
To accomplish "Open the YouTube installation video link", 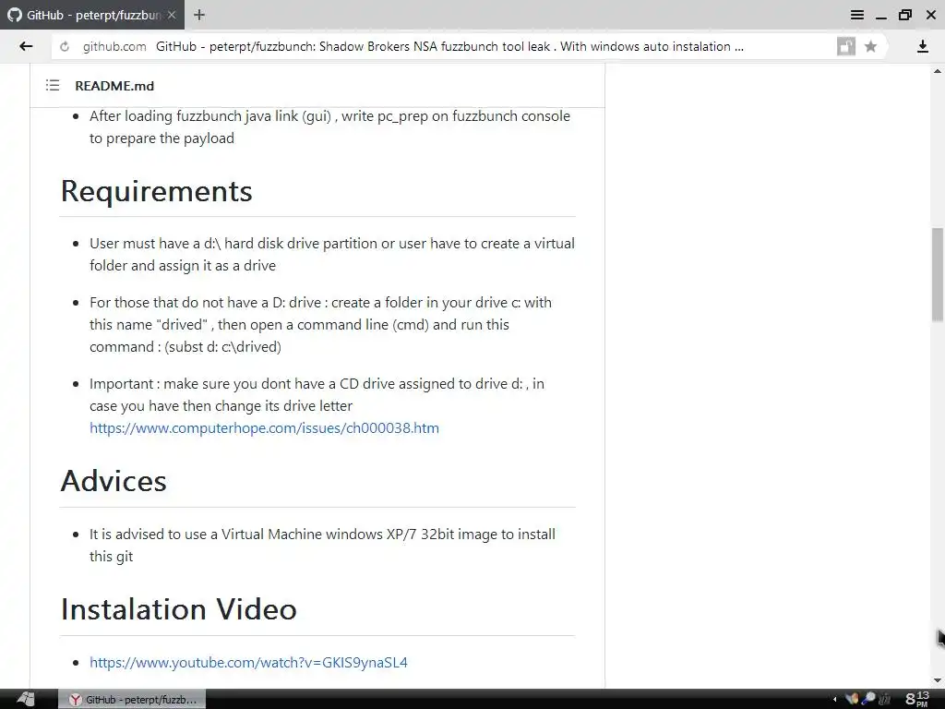I will click(x=248, y=663).
